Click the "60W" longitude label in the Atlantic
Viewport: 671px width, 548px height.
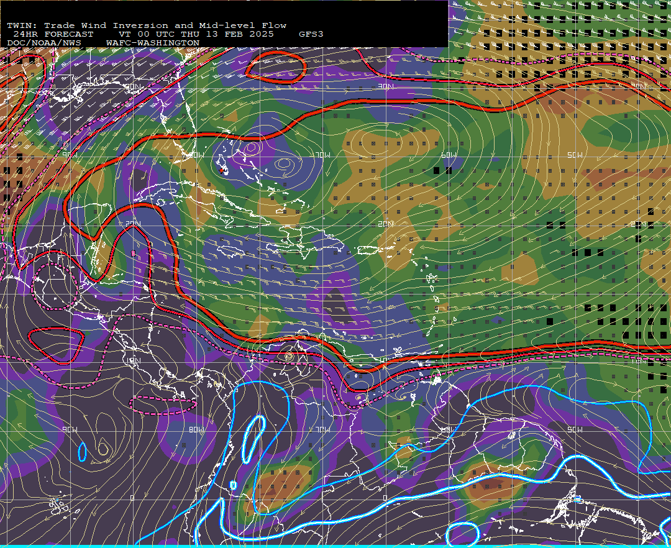tap(449, 155)
